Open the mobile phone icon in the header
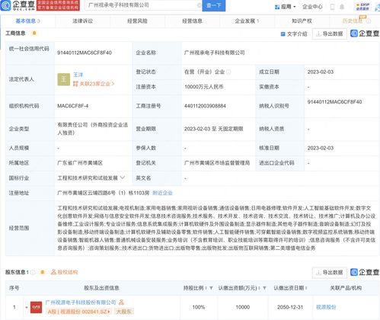Viewport: 380px width, 320px height. click(332, 7)
